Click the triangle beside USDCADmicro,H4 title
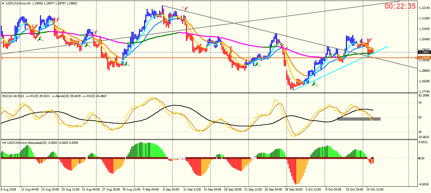The image size is (431, 193). (3, 3)
